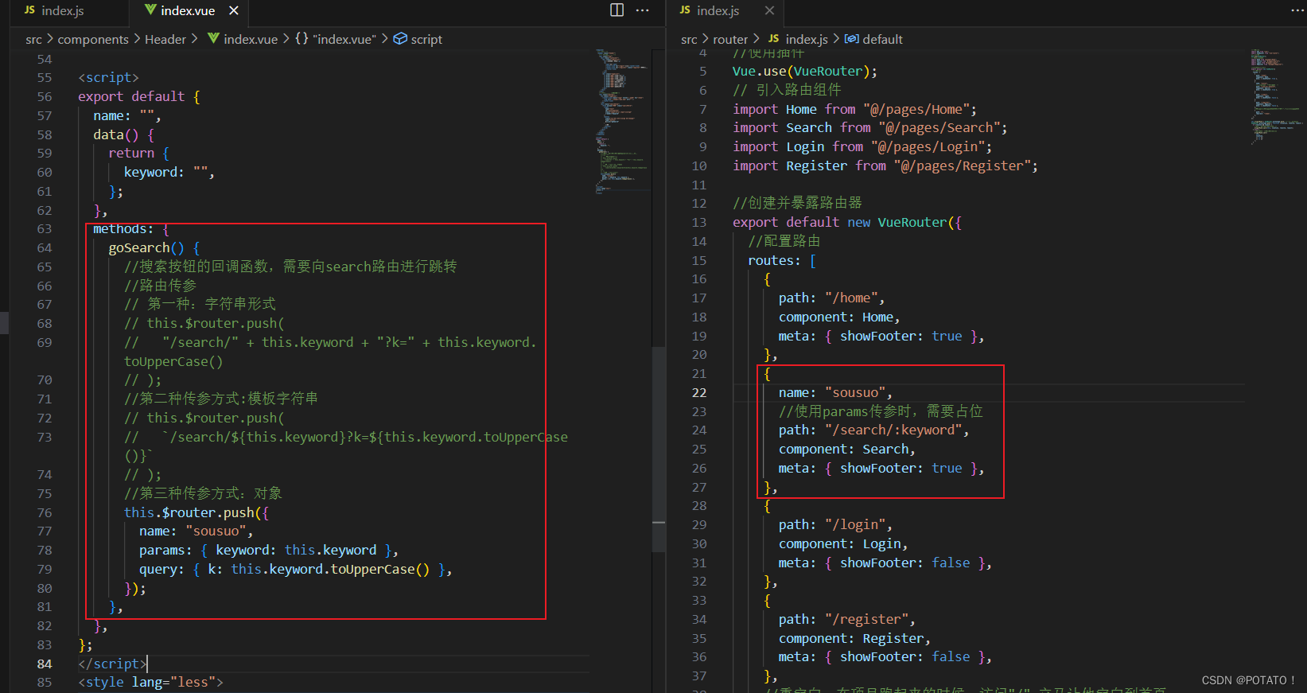Click the opening <script> tag
The image size is (1307, 693).
point(108,77)
